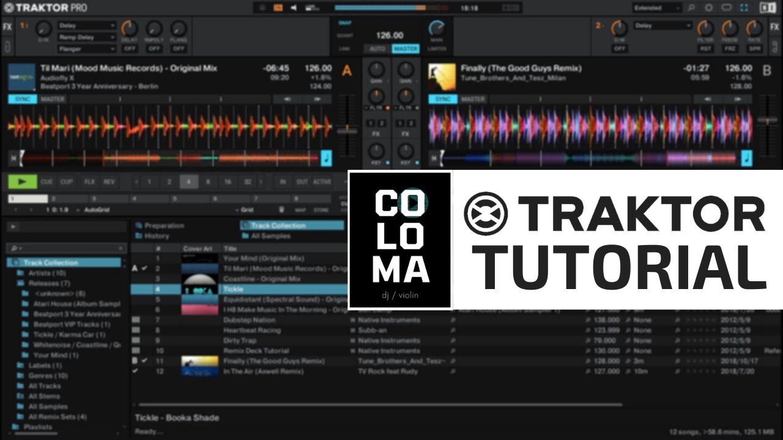Click the fullscreen icon in the header

coord(744,8)
